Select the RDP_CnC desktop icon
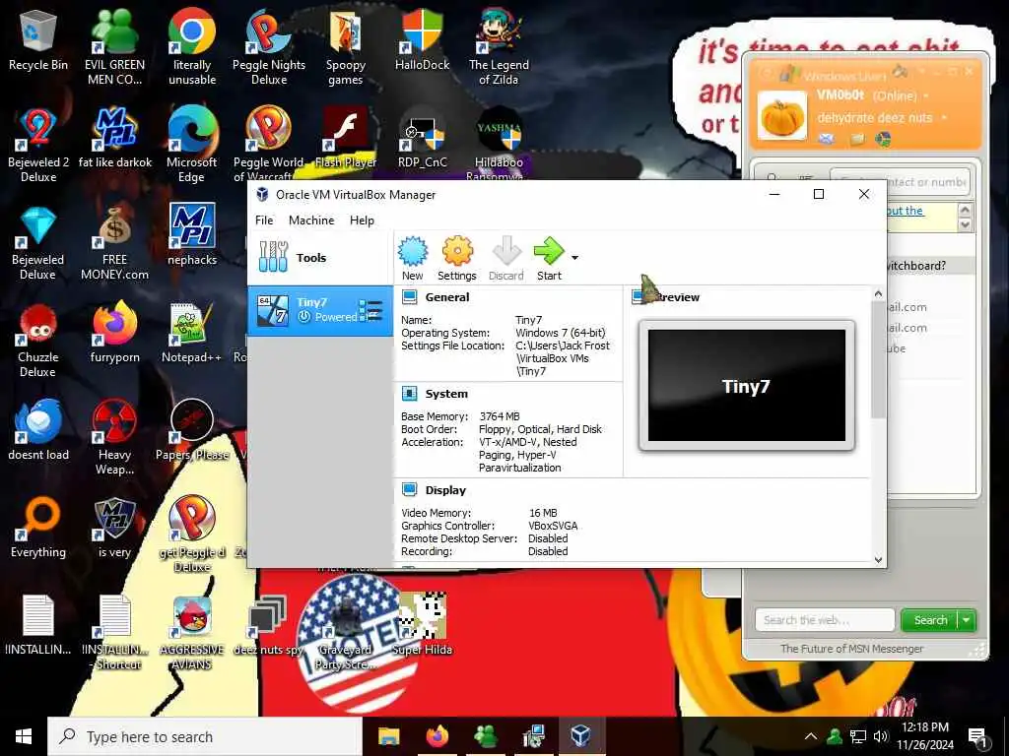Image resolution: width=1009 pixels, height=756 pixels. tap(422, 138)
